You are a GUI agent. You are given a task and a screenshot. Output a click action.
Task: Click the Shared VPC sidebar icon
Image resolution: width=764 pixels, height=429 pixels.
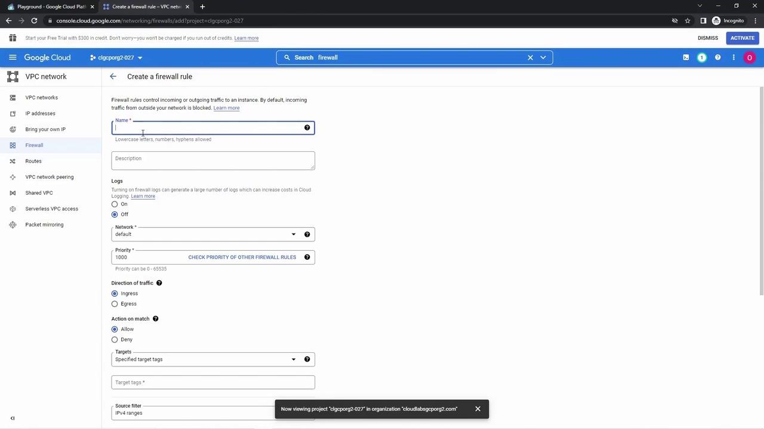tap(13, 193)
